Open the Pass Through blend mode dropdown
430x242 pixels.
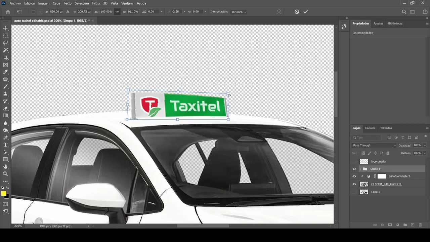(374, 146)
